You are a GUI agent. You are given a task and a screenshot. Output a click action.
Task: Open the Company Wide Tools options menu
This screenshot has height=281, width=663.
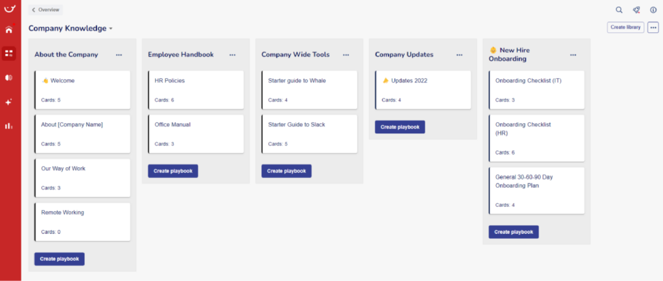tap(346, 55)
